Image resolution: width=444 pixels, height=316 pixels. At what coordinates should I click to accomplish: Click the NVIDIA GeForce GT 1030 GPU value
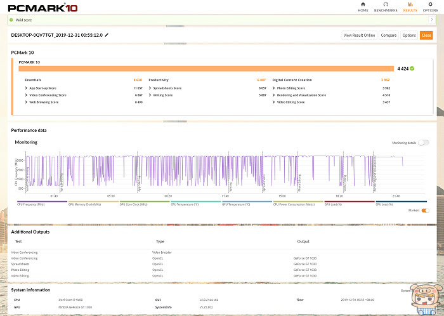click(75, 307)
